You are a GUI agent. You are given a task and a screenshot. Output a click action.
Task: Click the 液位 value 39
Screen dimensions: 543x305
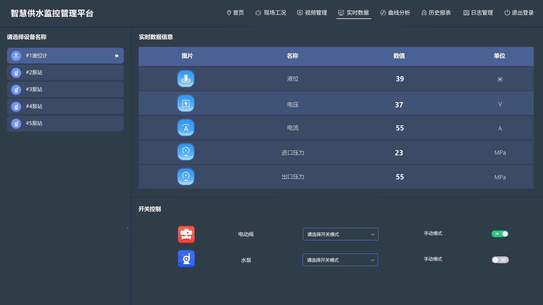(400, 79)
